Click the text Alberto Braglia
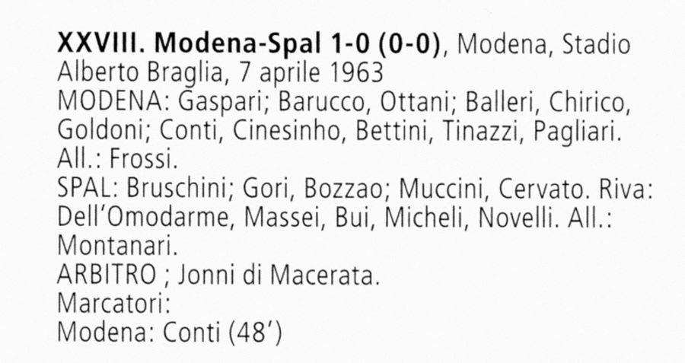 pyautogui.click(x=141, y=72)
